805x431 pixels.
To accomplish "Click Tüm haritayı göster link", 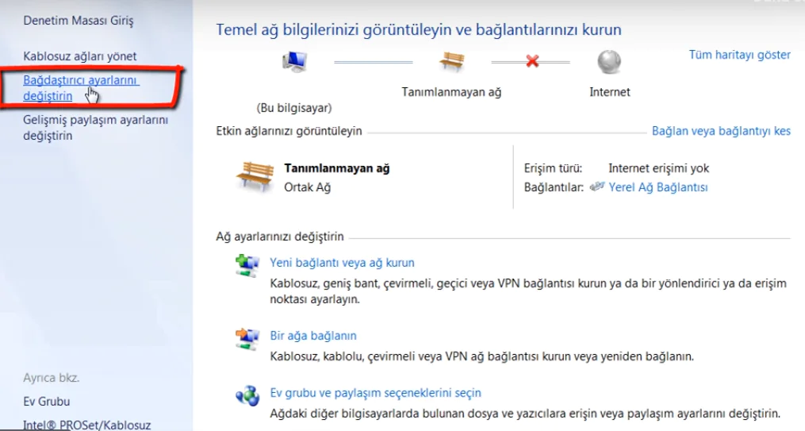I will tap(739, 55).
